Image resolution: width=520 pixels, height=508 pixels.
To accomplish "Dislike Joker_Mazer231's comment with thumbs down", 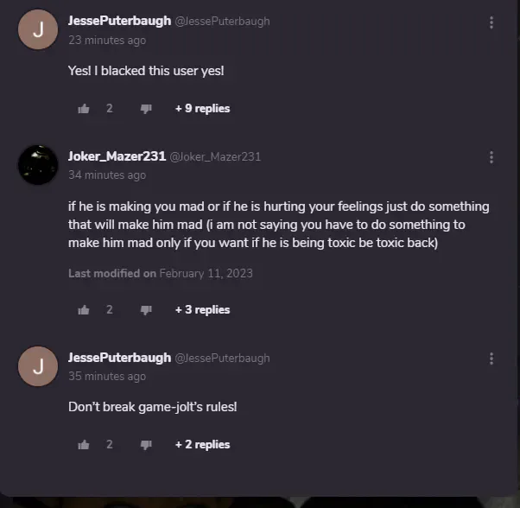I will (146, 310).
